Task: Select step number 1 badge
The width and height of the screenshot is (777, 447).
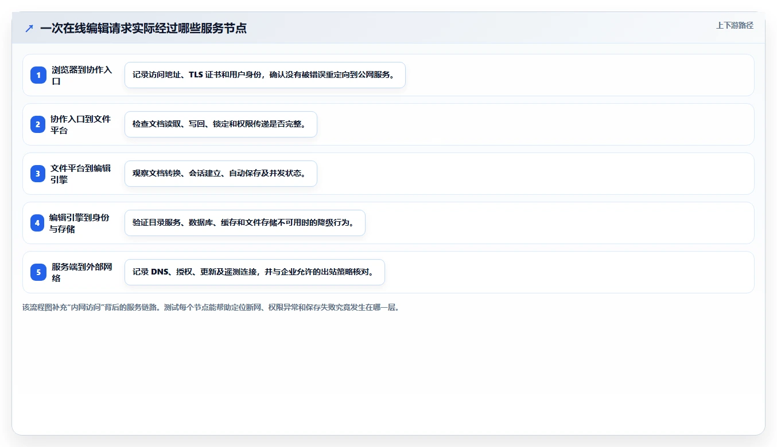Action: point(38,75)
